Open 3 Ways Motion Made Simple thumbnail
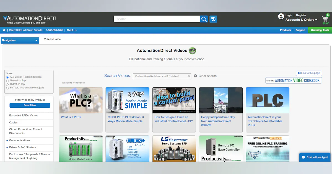This screenshot has height=174, width=332. 128,100
